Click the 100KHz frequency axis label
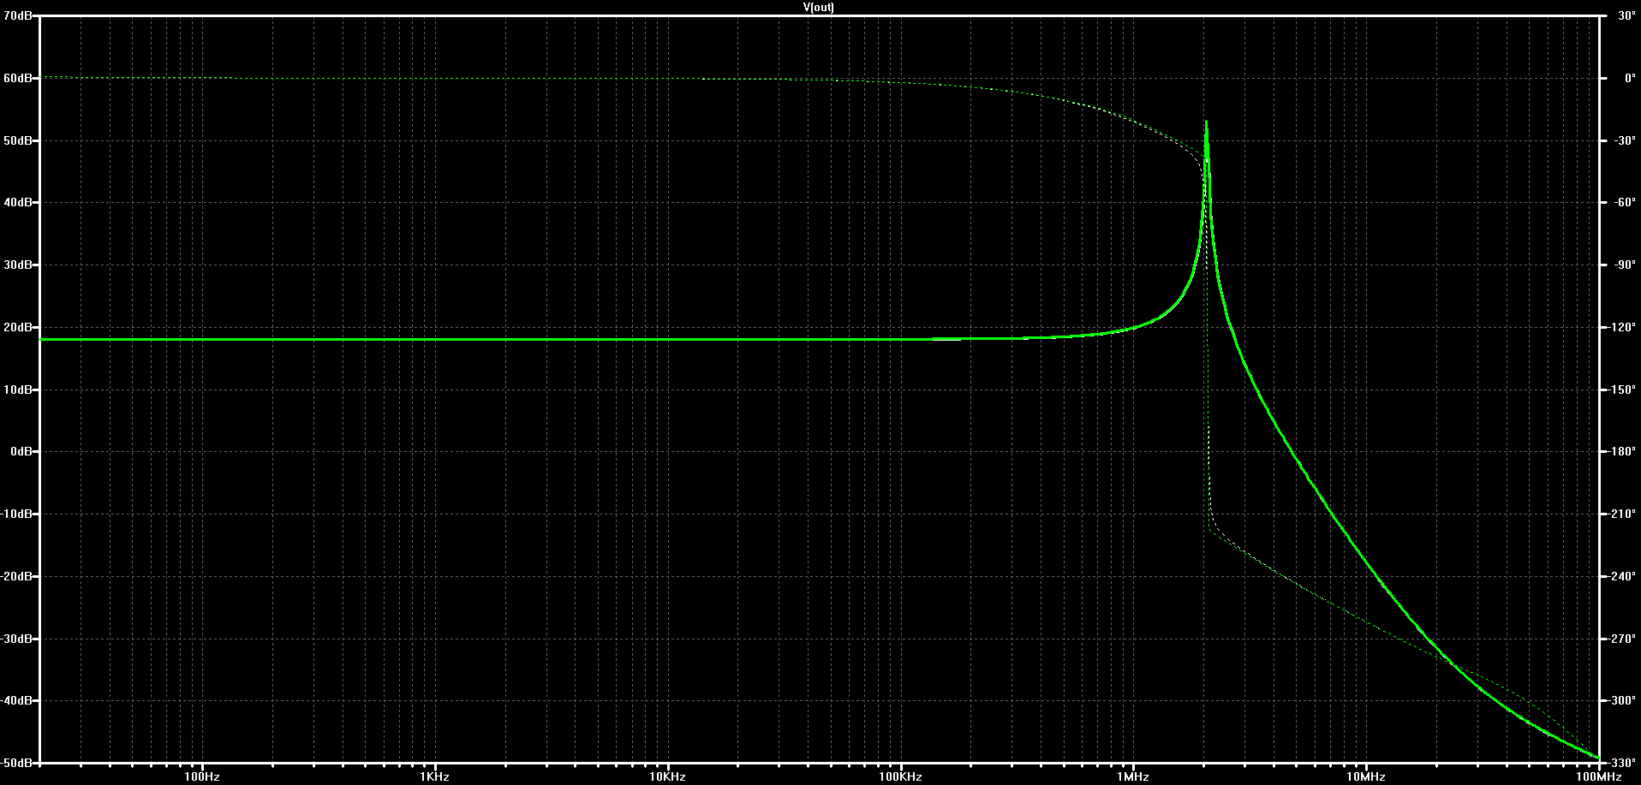 tap(900, 777)
